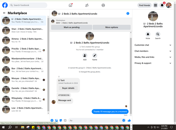The height and width of the screenshot is (130, 176).
Task: Click the volume tray icon
Action: coord(158,127)
